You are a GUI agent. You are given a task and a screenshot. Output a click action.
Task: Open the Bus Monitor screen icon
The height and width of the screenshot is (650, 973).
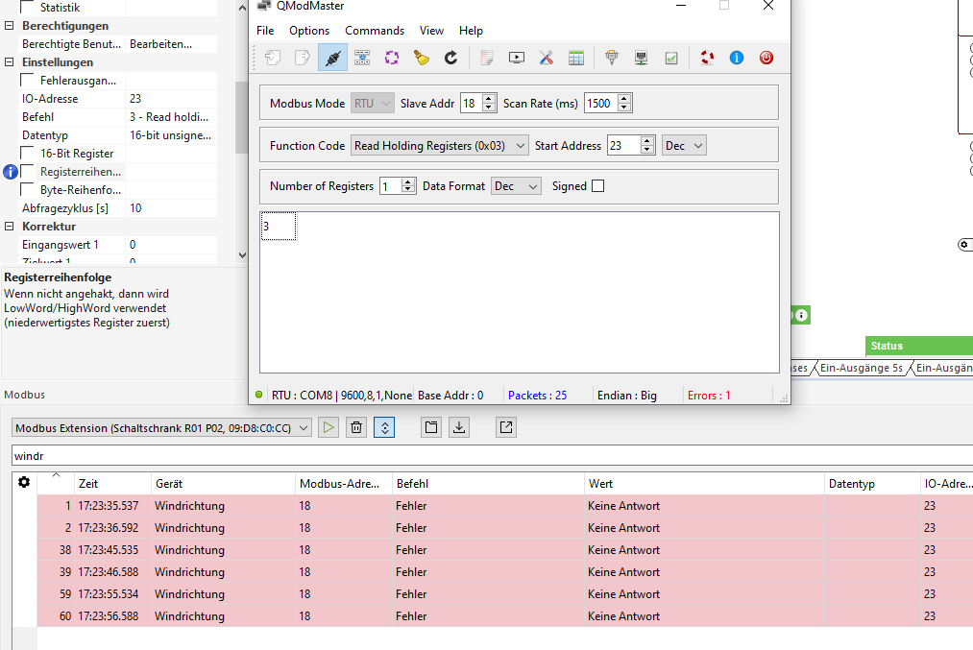pos(517,58)
